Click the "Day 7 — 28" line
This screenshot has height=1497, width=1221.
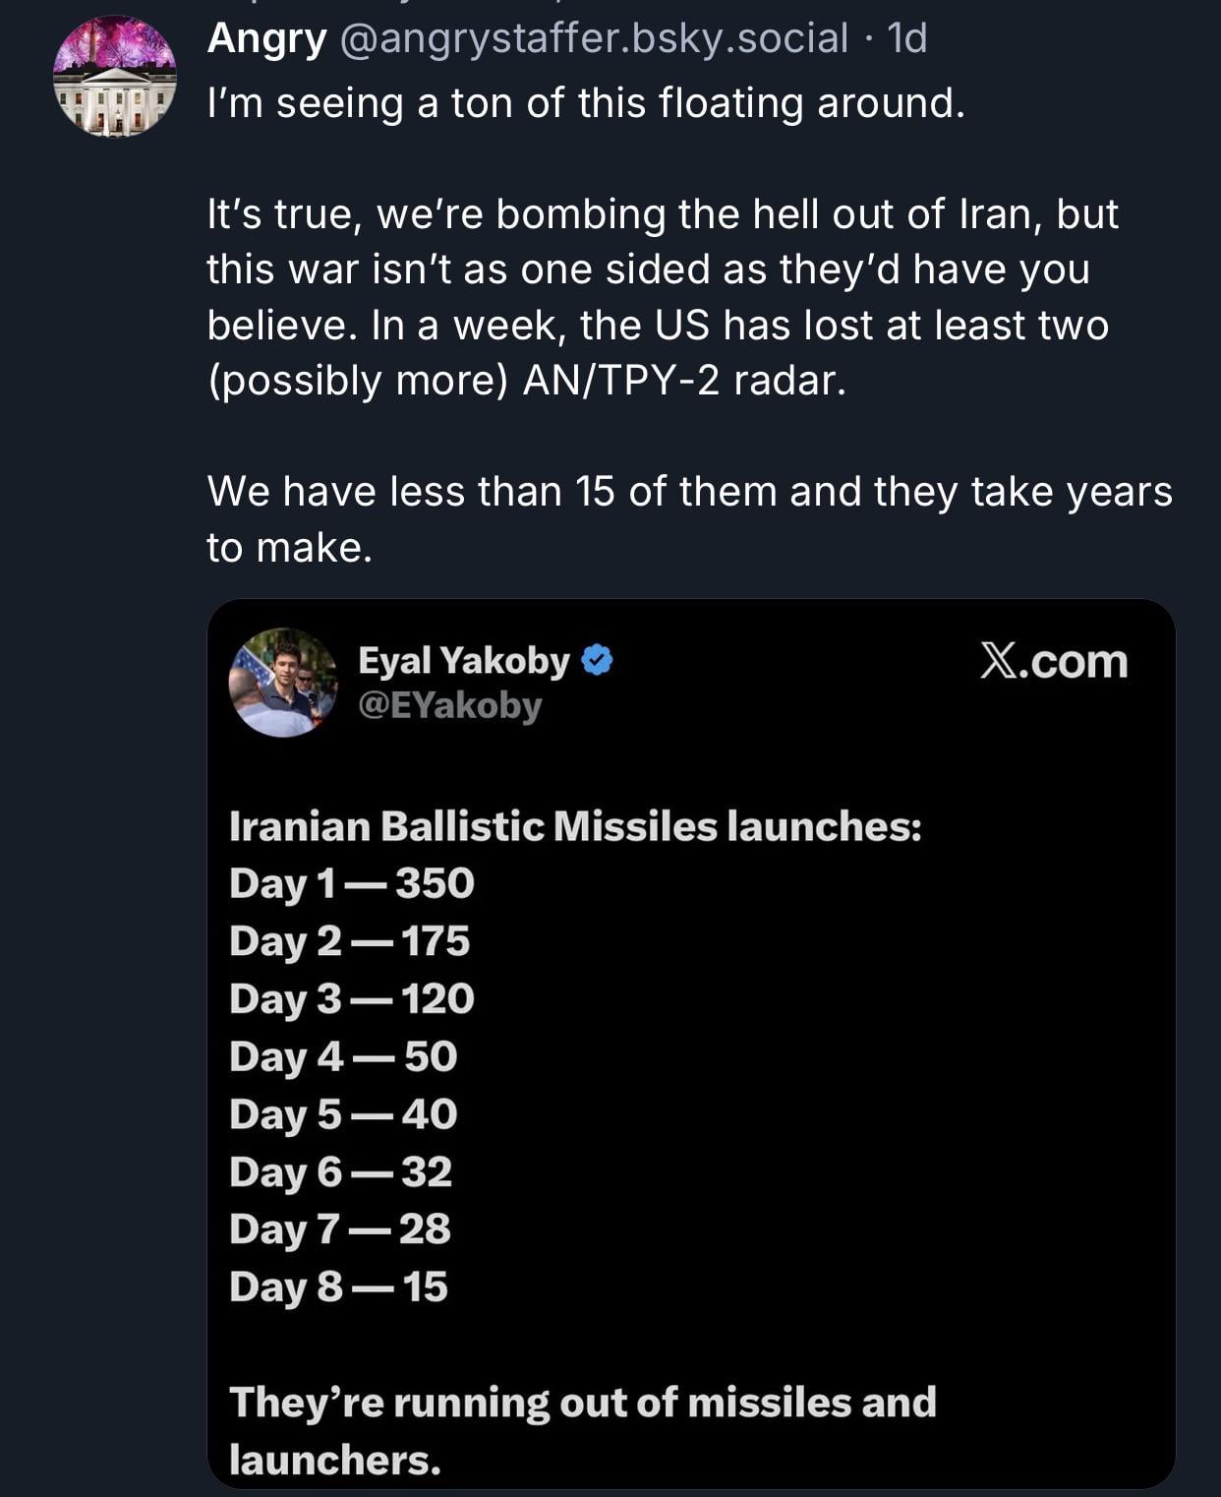(339, 1229)
